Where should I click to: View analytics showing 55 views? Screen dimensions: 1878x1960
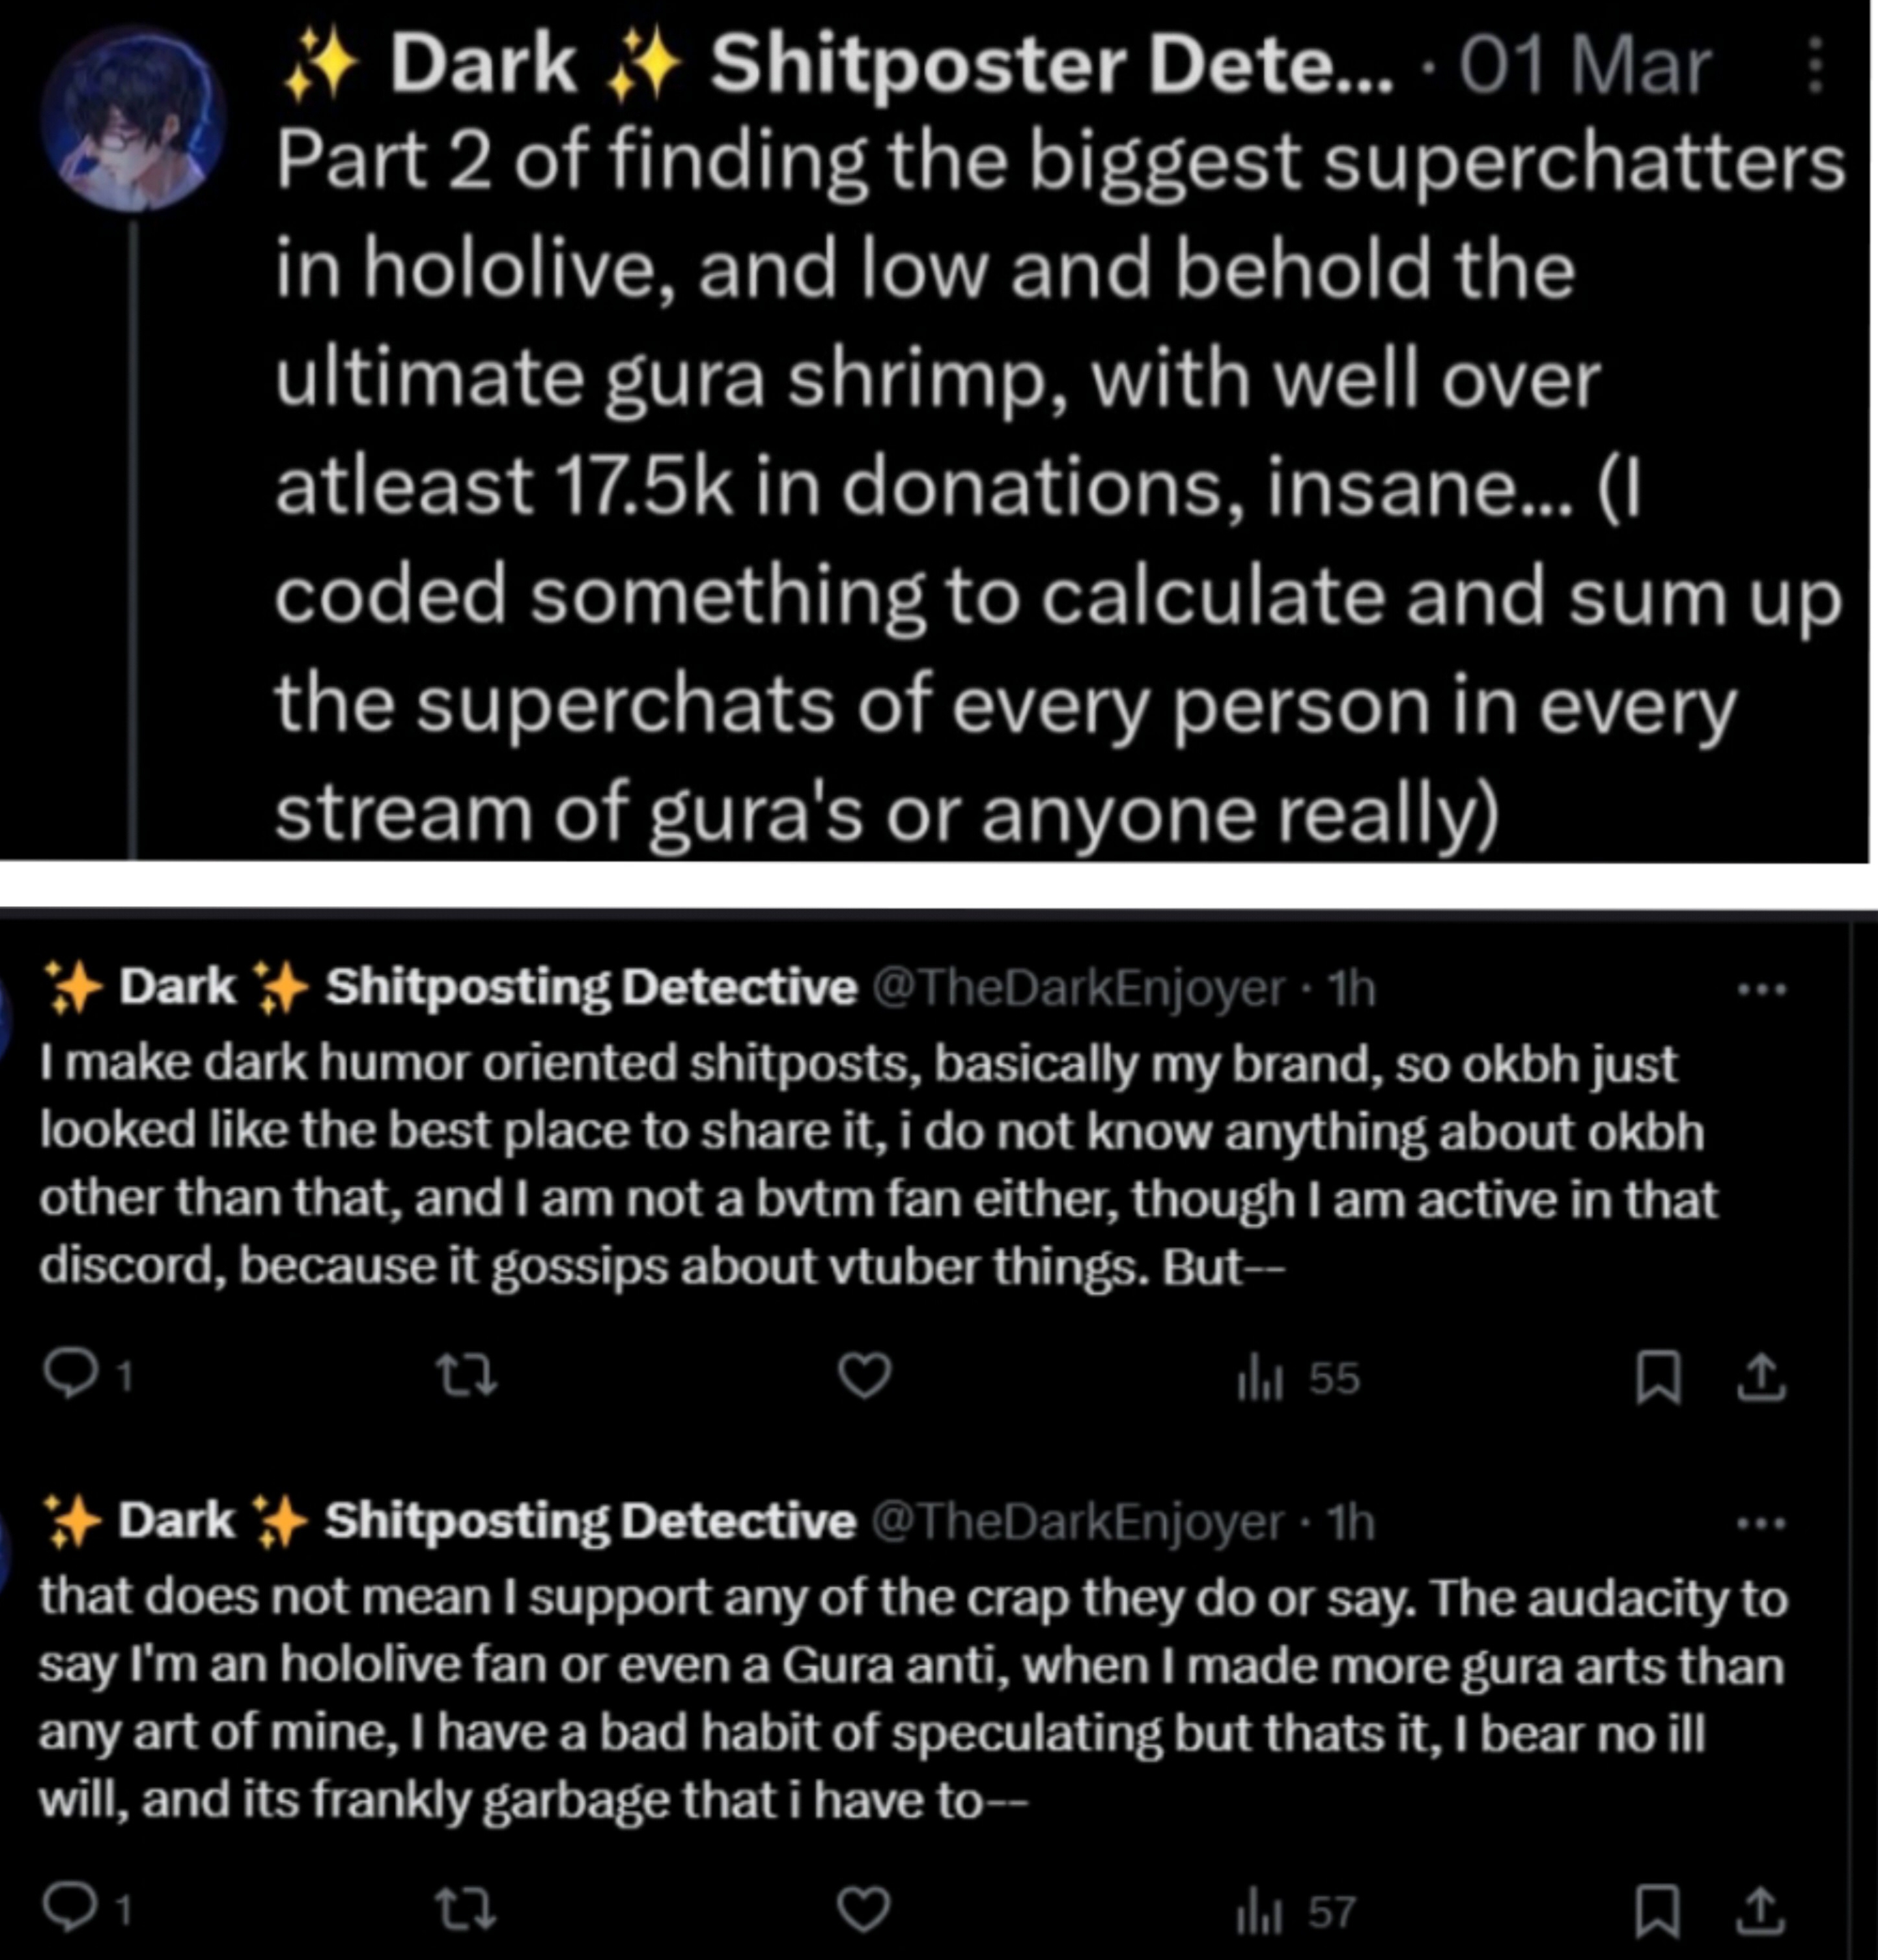1298,1379
